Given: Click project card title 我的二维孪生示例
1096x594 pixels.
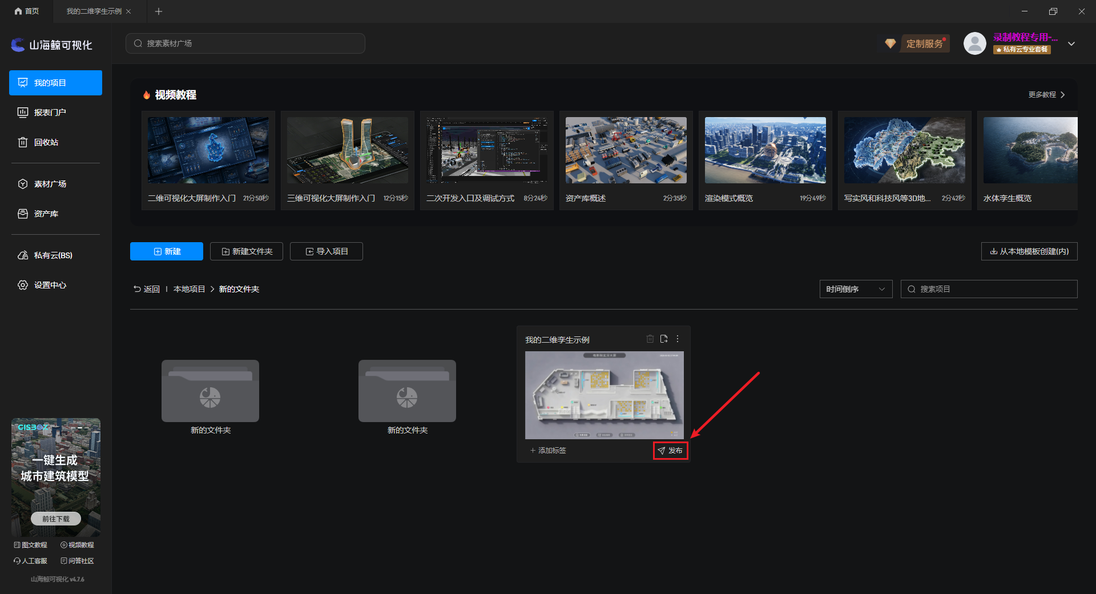Looking at the screenshot, I should pyautogui.click(x=557, y=340).
